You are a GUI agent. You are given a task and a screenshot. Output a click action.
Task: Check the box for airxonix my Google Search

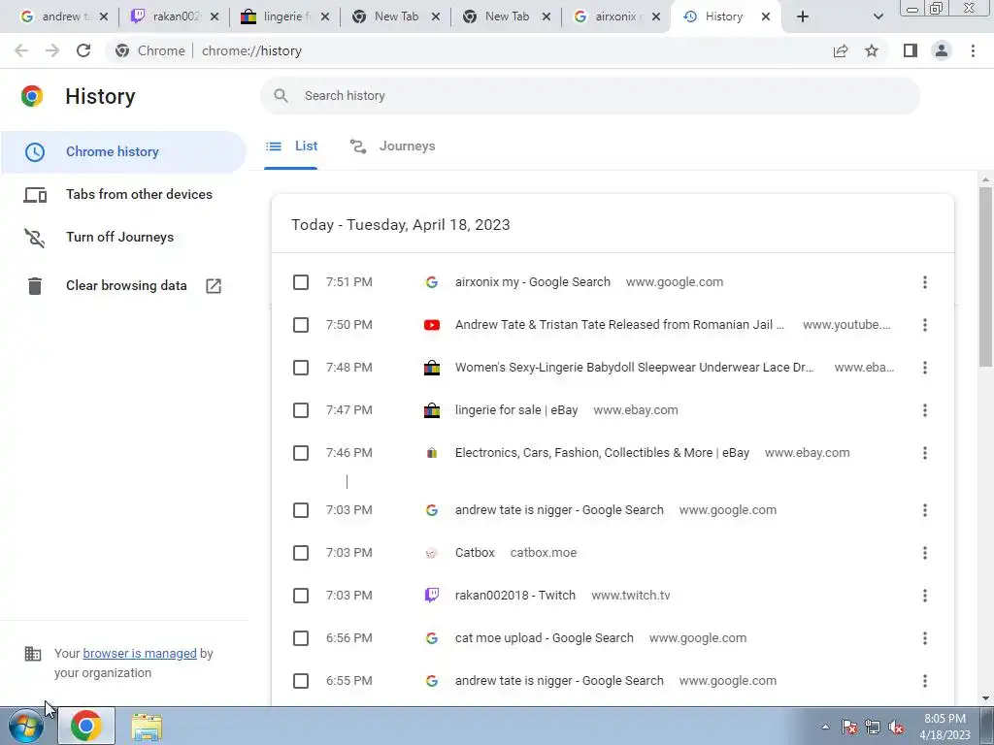(301, 282)
